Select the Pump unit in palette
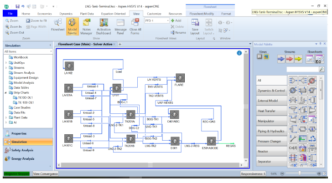The width and height of the screenshot is (332, 183). pos(312,90)
